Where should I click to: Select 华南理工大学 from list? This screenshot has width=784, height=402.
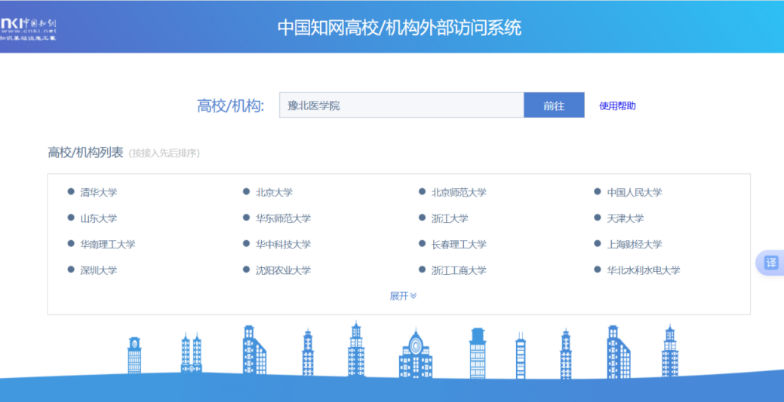click(108, 245)
